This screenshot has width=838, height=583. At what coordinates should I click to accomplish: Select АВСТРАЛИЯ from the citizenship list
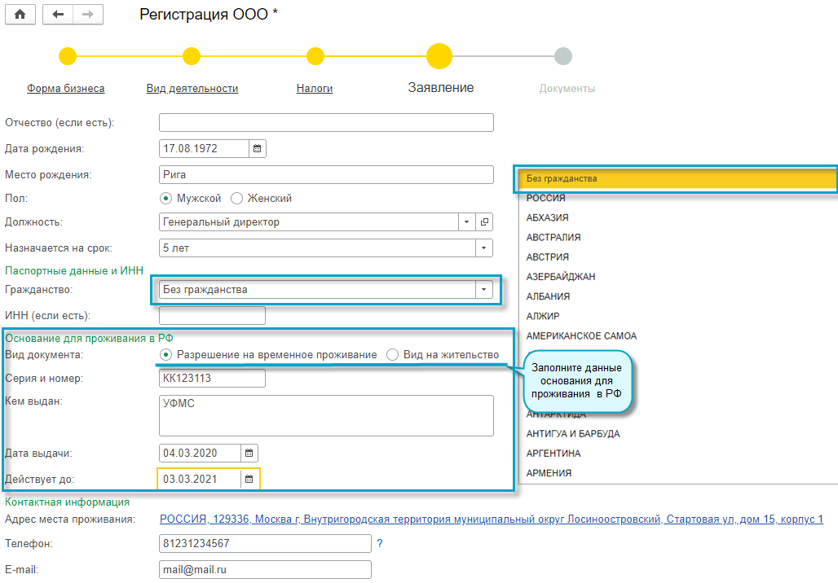(x=554, y=238)
